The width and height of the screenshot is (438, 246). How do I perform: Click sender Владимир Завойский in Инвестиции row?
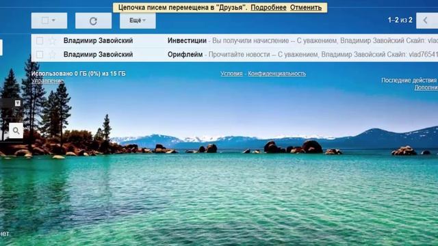pyautogui.click(x=98, y=41)
